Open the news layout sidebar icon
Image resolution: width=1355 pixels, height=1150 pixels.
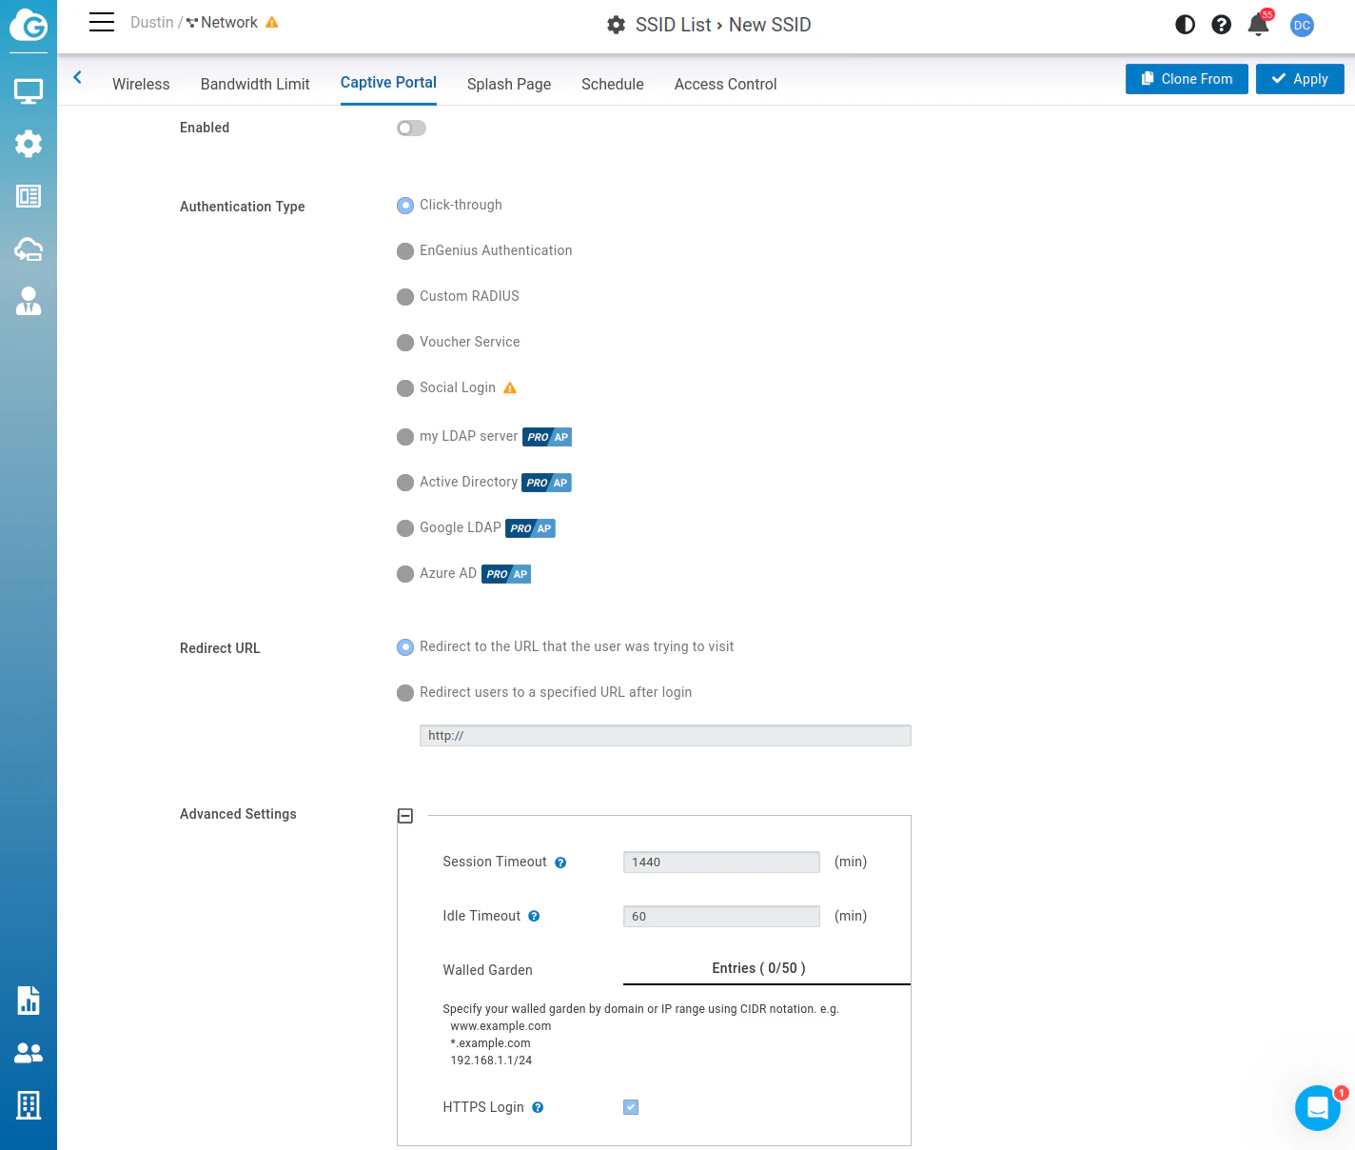pos(29,196)
